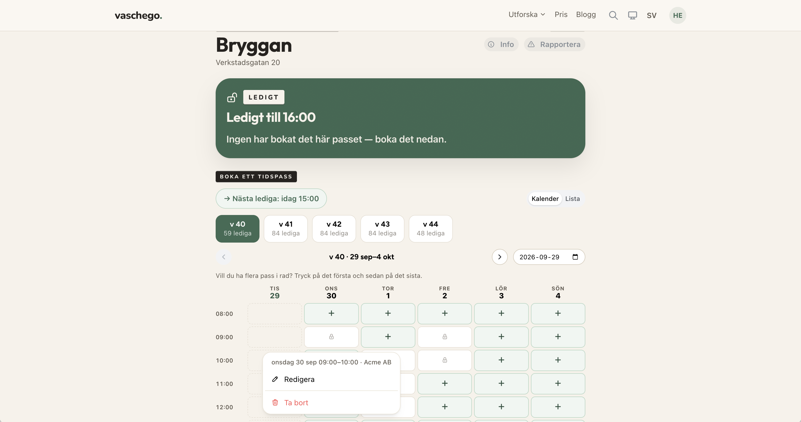Book the plus slot Friday 11:00
Viewport: 801px width, 422px height.
click(445, 384)
